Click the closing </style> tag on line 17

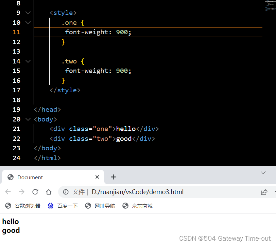click(65, 90)
